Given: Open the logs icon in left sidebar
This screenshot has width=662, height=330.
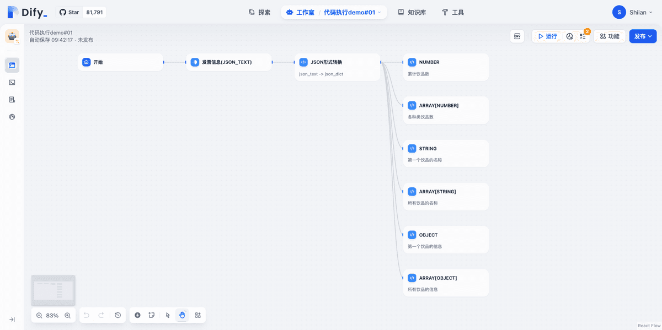Looking at the screenshot, I should tap(12, 100).
